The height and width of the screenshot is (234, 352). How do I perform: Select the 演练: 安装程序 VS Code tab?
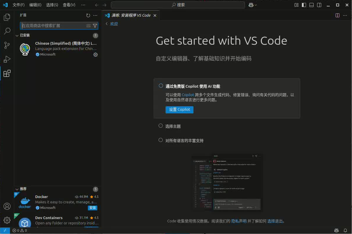pyautogui.click(x=131, y=15)
